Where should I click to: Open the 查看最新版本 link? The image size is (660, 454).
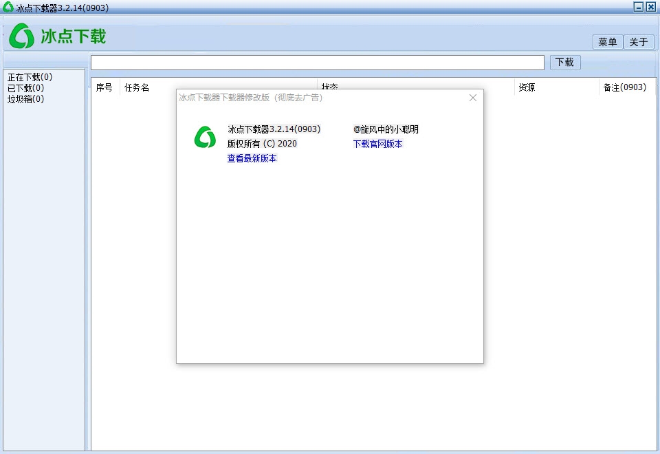252,158
